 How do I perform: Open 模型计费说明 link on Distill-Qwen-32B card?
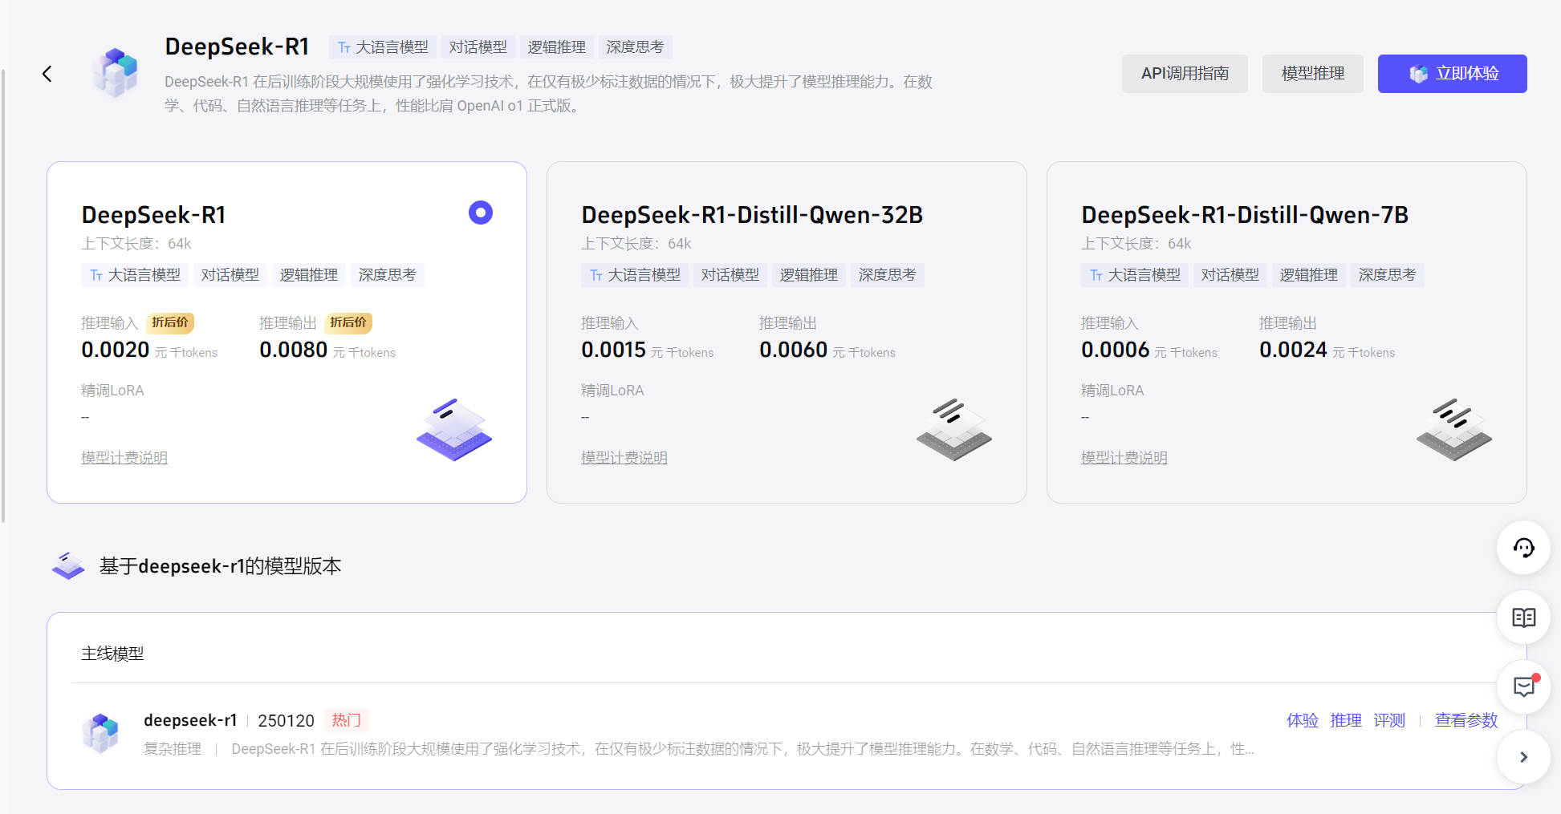[x=624, y=457]
